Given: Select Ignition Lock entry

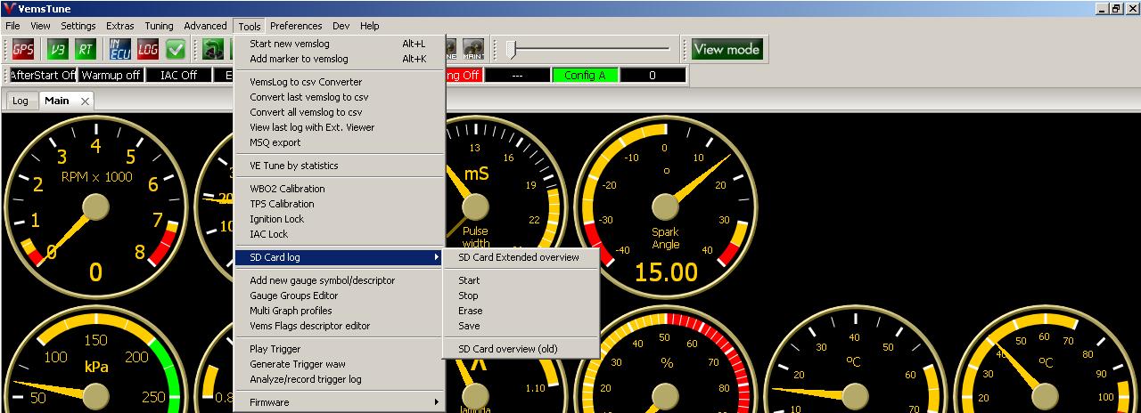Looking at the screenshot, I should pyautogui.click(x=339, y=219).
